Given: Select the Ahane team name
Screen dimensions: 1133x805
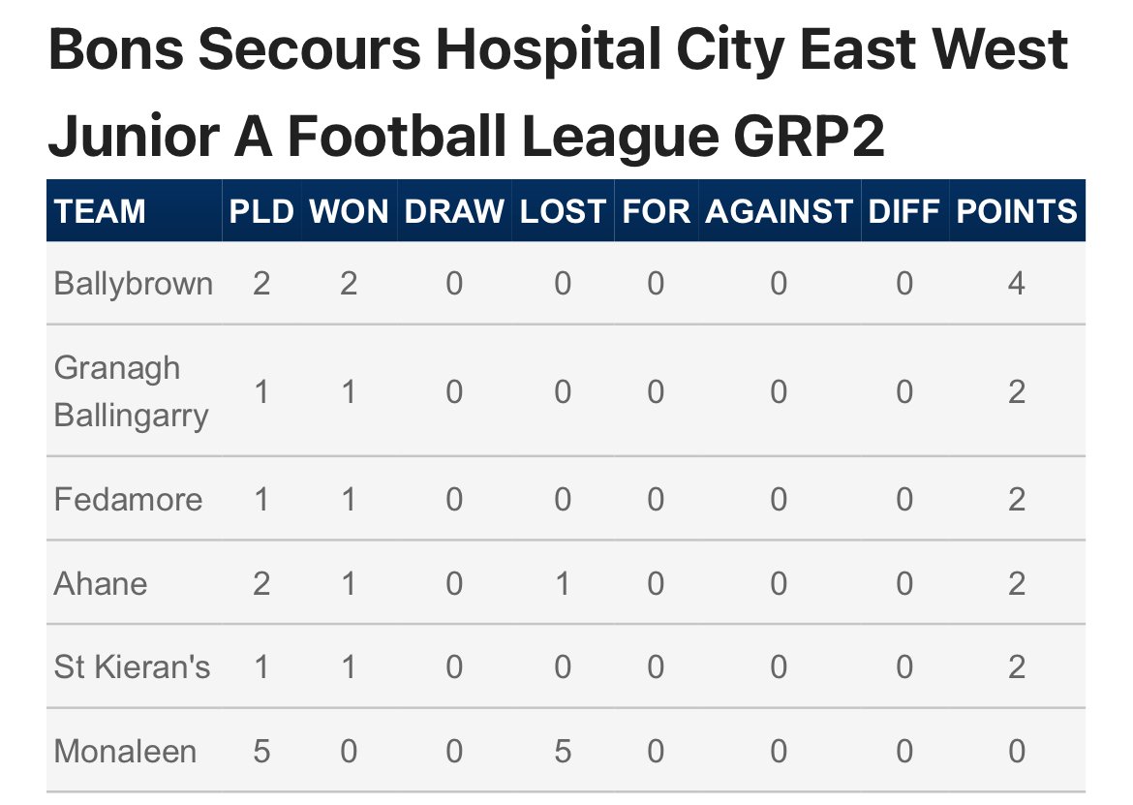Looking at the screenshot, I should 101,583.
